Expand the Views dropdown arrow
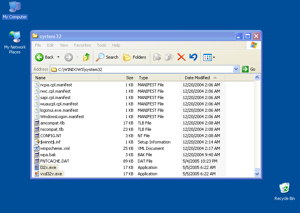Viewport: 300px width, 213px height. (x=214, y=57)
